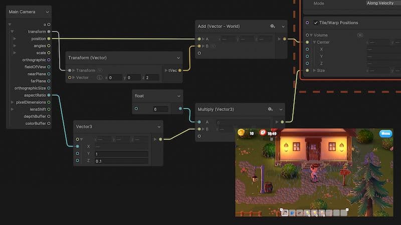Click the Vector3 Z field showing 0.1
This screenshot has height=225, width=401.
(121, 161)
